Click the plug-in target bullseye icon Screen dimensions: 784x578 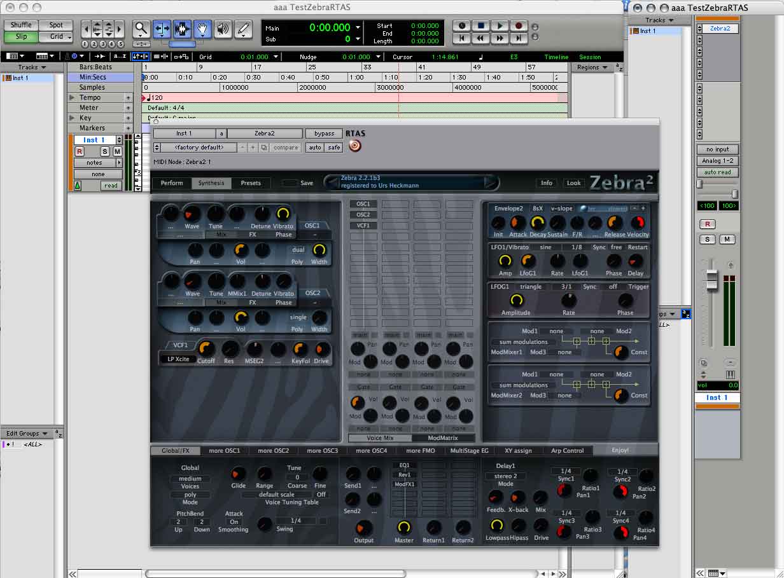355,146
